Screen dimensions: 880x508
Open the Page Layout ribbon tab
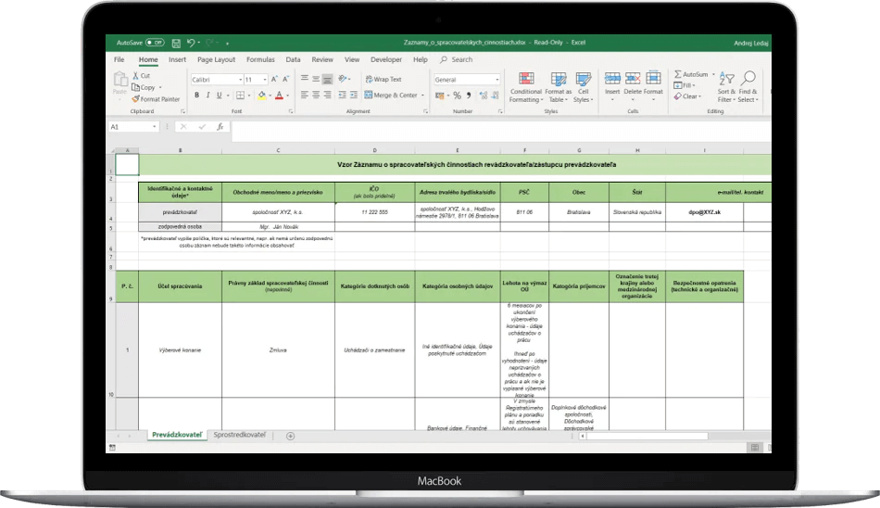click(216, 59)
